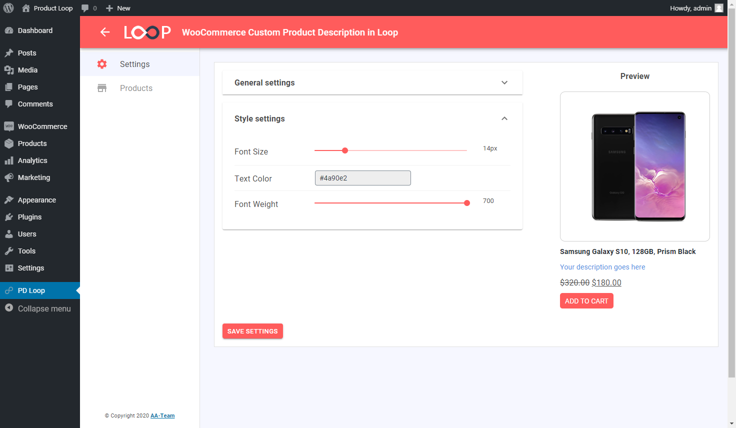
Task: Click the Font Size label
Action: pos(251,151)
